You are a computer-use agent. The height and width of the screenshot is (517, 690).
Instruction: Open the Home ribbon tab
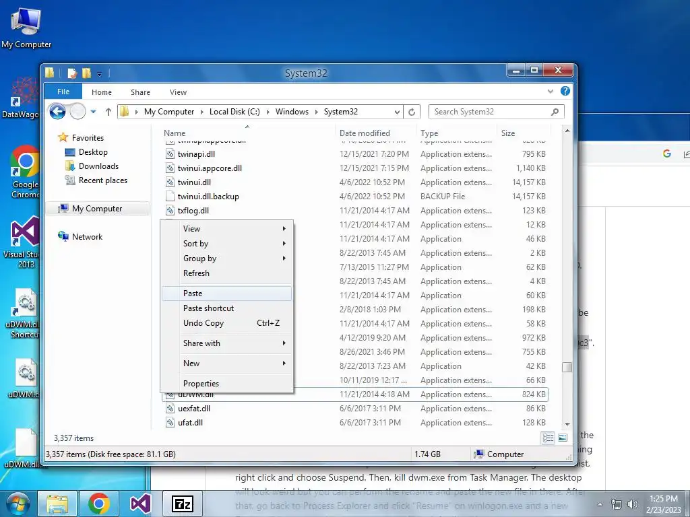(x=102, y=92)
